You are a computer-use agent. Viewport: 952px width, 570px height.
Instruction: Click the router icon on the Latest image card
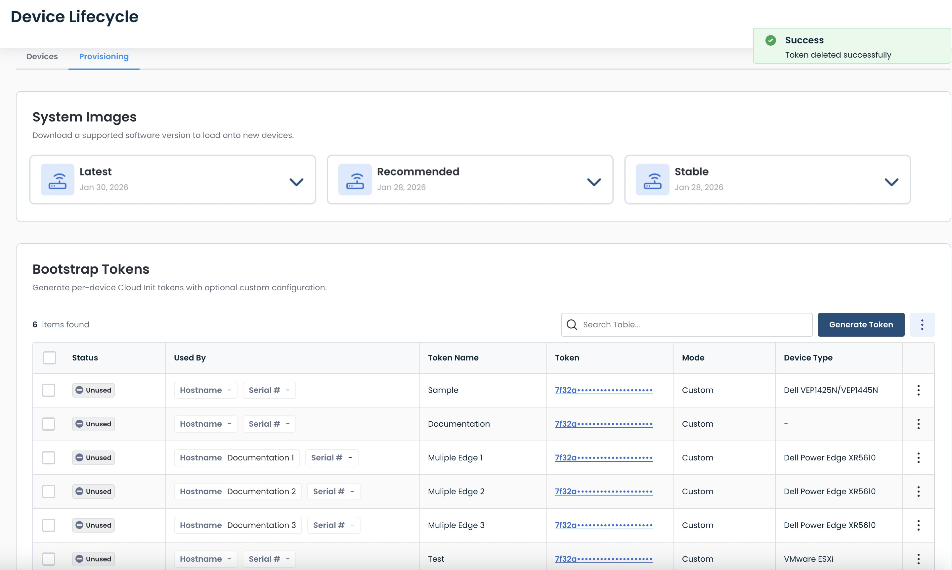click(x=58, y=180)
